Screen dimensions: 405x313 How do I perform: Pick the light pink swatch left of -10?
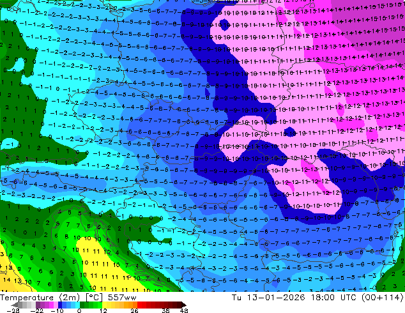click(x=56, y=305)
